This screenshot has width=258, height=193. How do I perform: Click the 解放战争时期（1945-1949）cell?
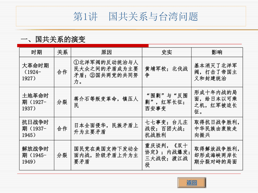tap(37, 155)
